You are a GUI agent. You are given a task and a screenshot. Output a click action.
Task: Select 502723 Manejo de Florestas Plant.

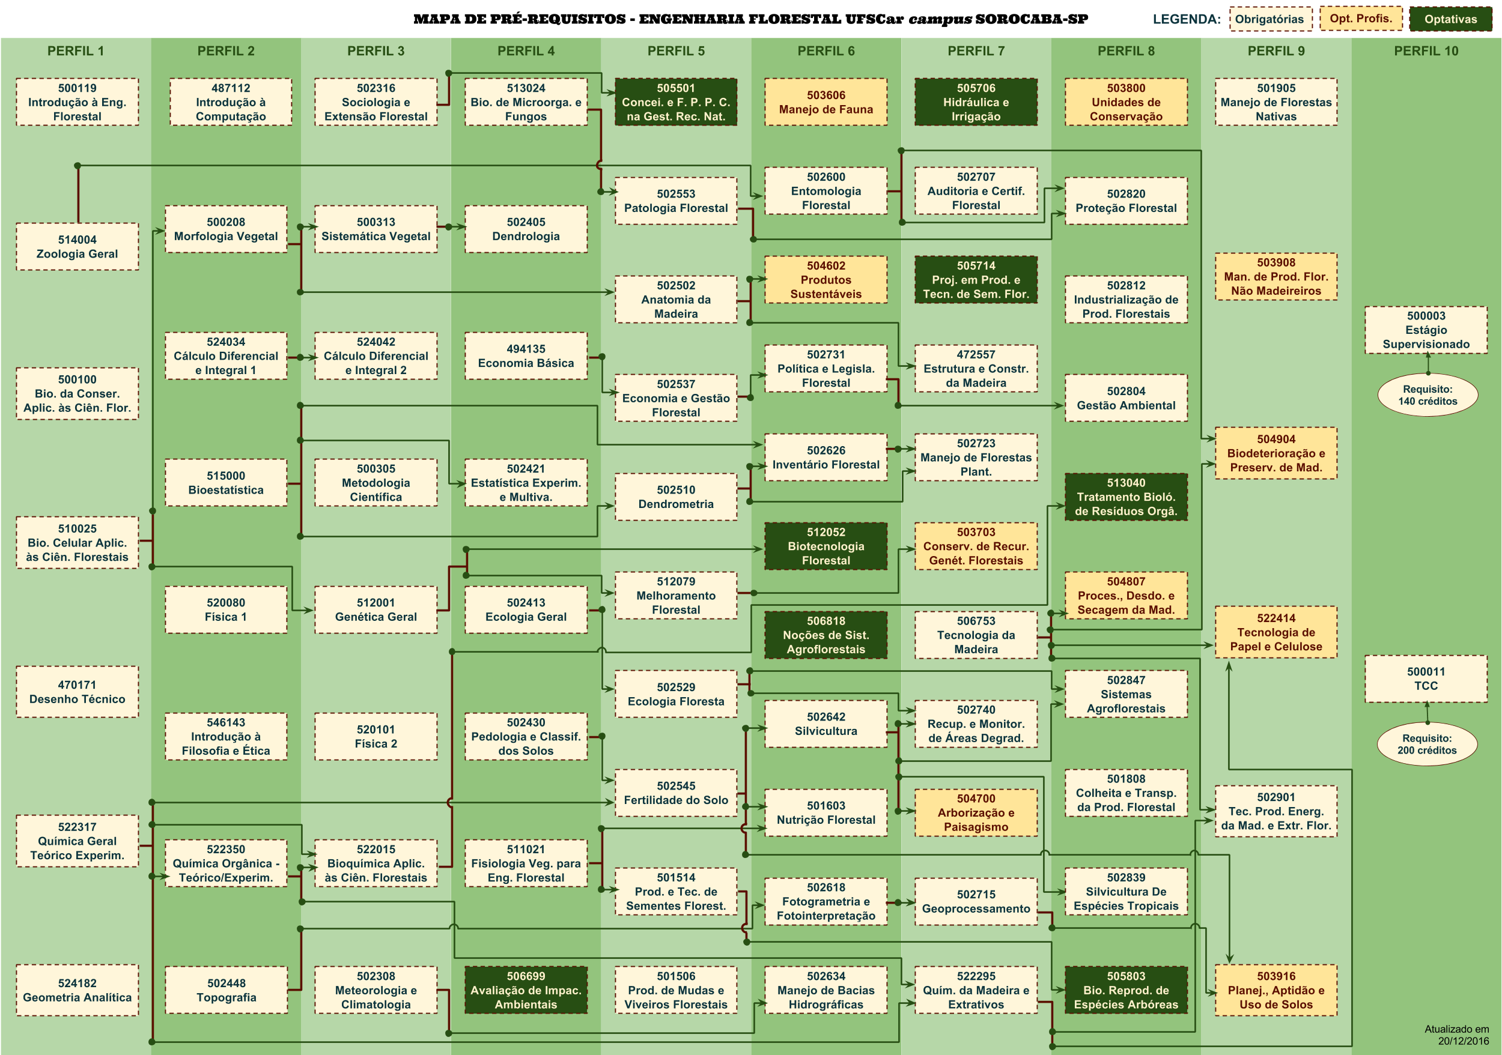pos(976,458)
